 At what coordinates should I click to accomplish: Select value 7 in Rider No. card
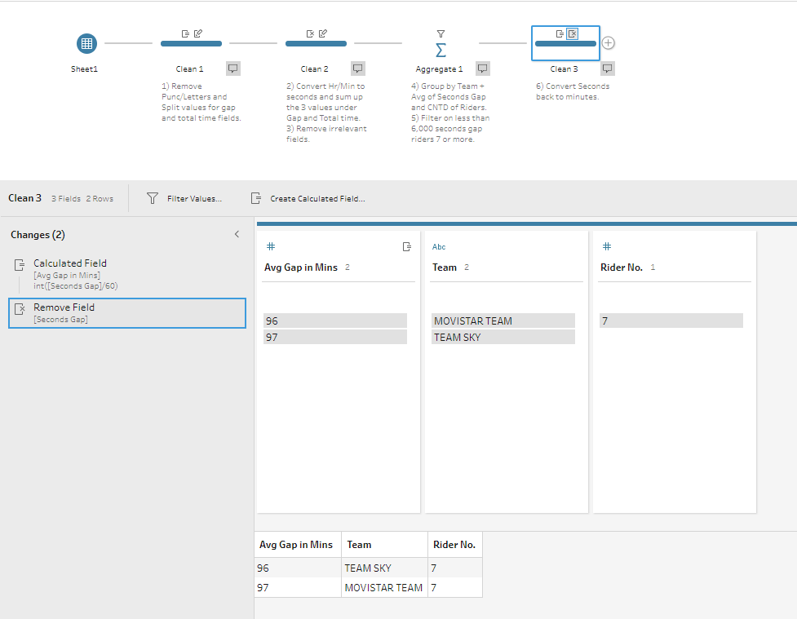pyautogui.click(x=671, y=321)
